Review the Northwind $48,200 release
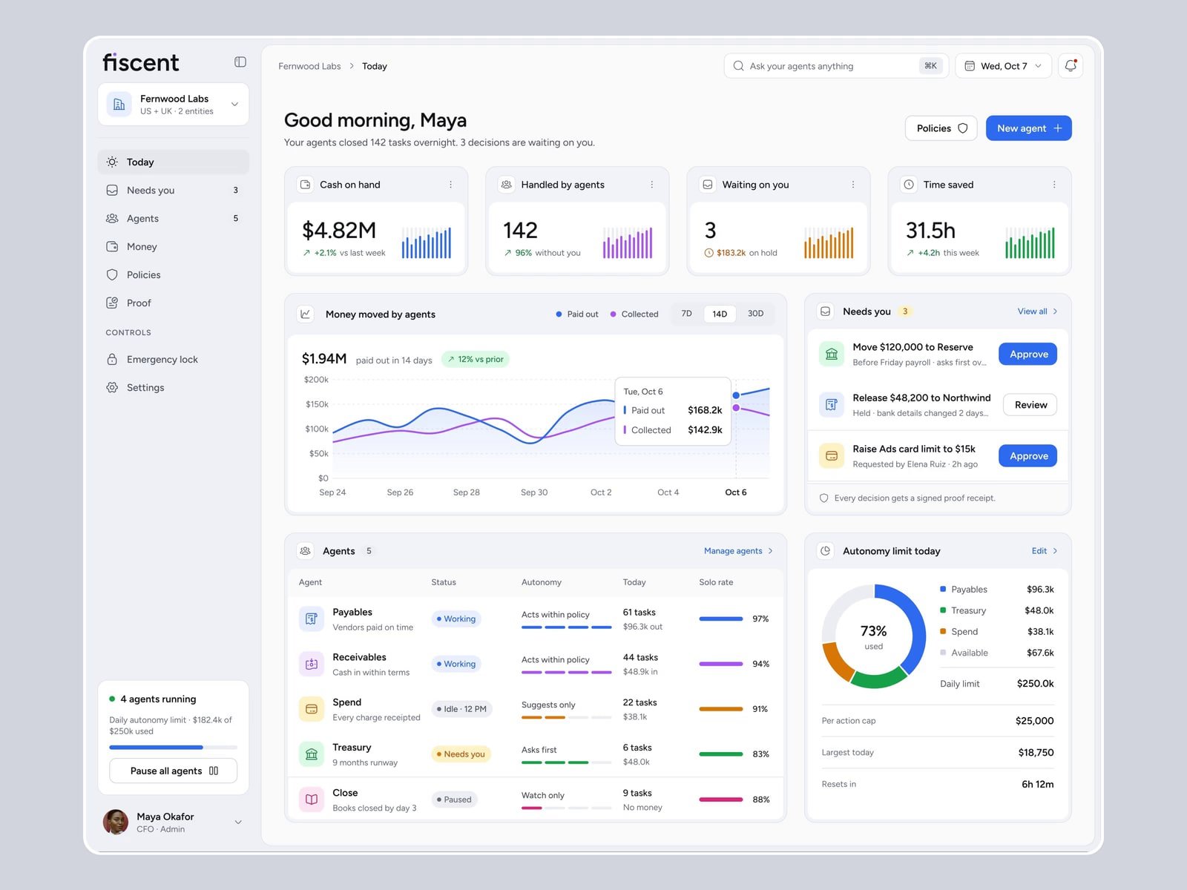 point(1030,405)
